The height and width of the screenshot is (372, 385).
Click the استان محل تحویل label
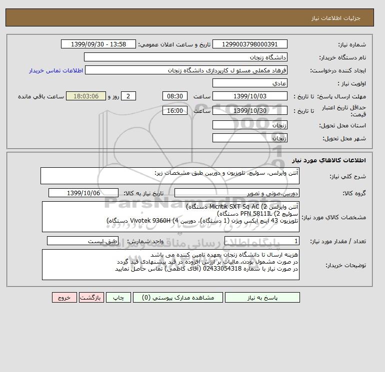pyautogui.click(x=342, y=125)
